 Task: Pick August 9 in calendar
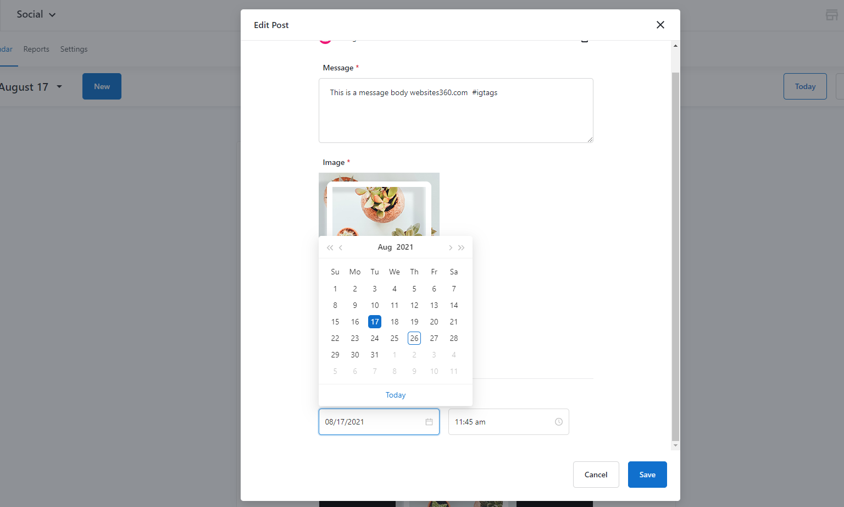coord(355,305)
